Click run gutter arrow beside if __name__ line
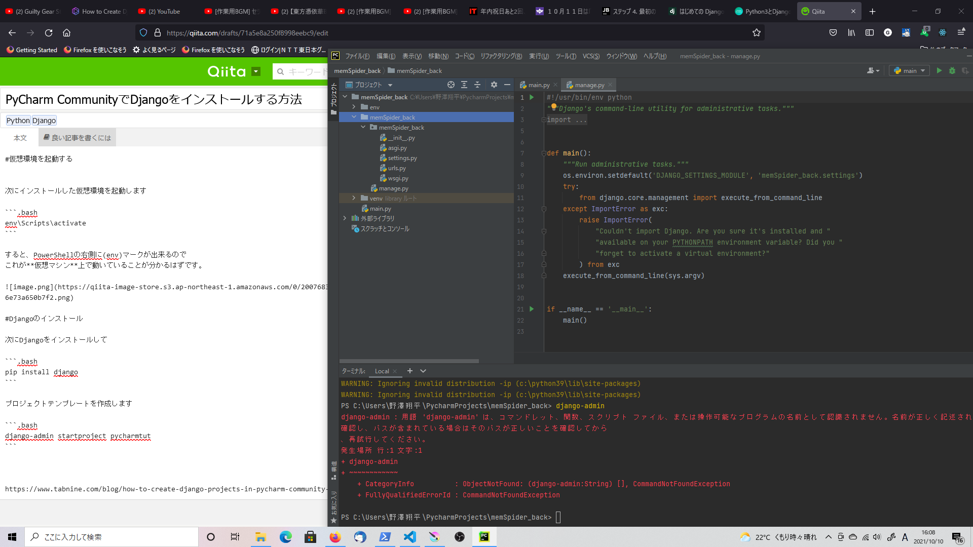The image size is (973, 547). click(532, 309)
